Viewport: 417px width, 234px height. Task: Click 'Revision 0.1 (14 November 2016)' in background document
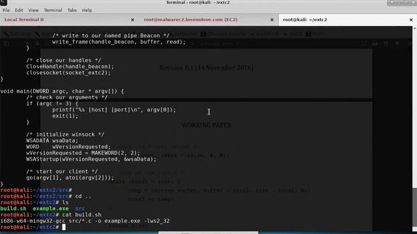point(207,68)
